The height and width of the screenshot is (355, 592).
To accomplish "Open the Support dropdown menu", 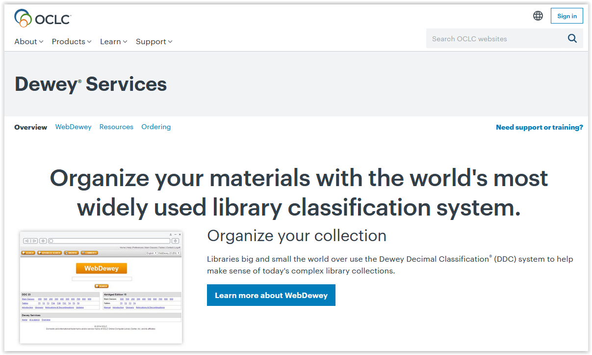I will click(154, 42).
